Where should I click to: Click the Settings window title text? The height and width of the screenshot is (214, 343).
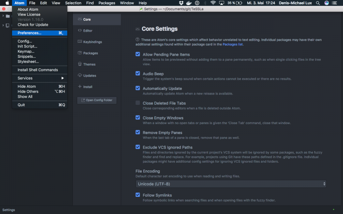(174, 9)
